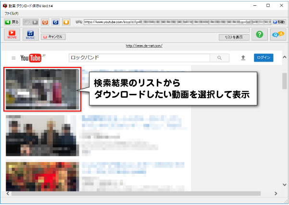The image size is (289, 205).
Task: Click the horizontal scrollbar left arrow
Action: point(8,193)
